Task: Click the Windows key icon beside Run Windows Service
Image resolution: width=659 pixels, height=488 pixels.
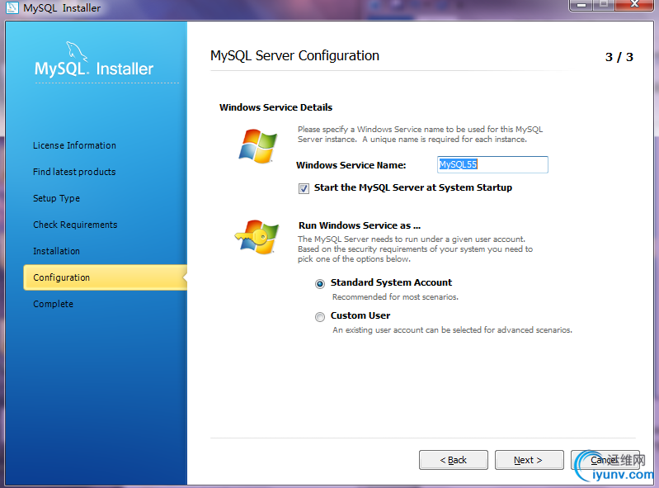Action: pyautogui.click(x=257, y=236)
